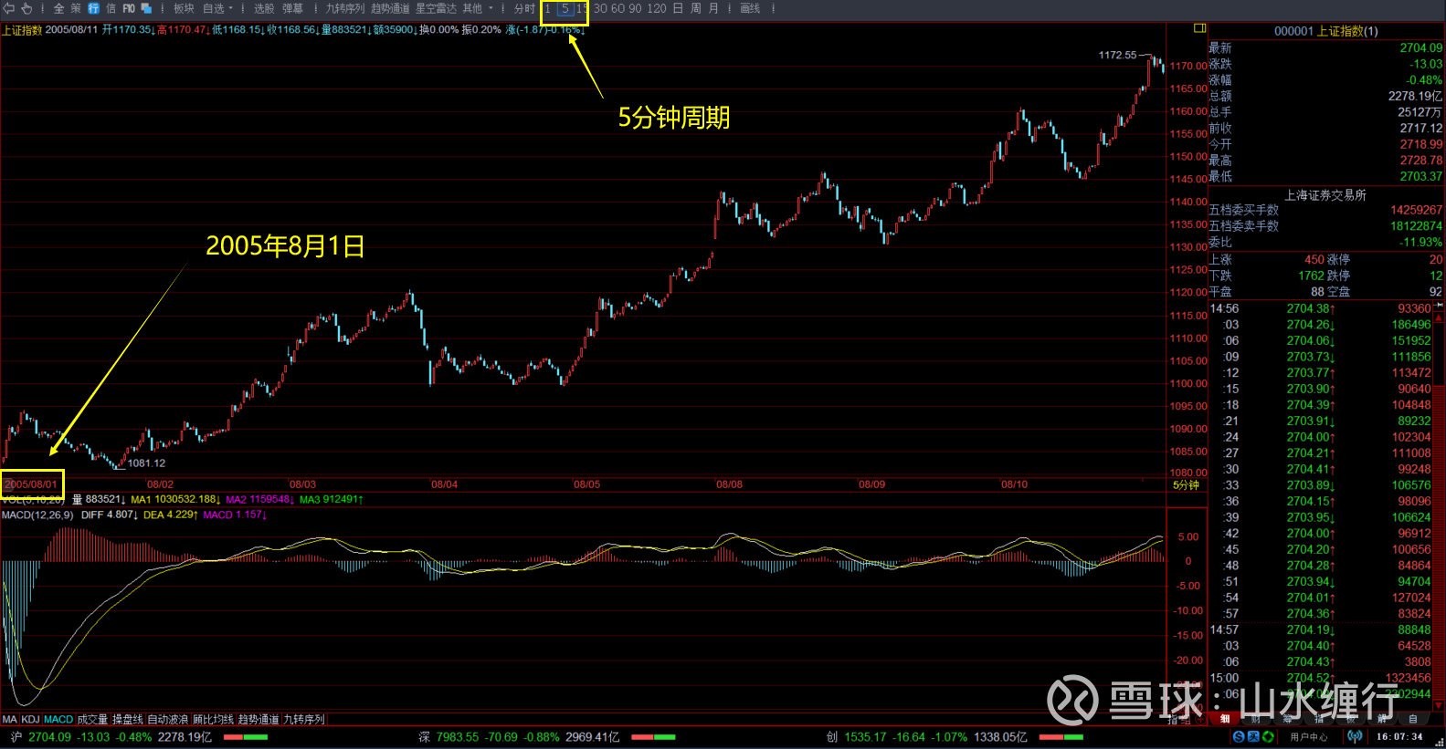This screenshot has height=749, width=1446.
Task: Click the 08/04 date marker on axis
Action: coord(444,484)
